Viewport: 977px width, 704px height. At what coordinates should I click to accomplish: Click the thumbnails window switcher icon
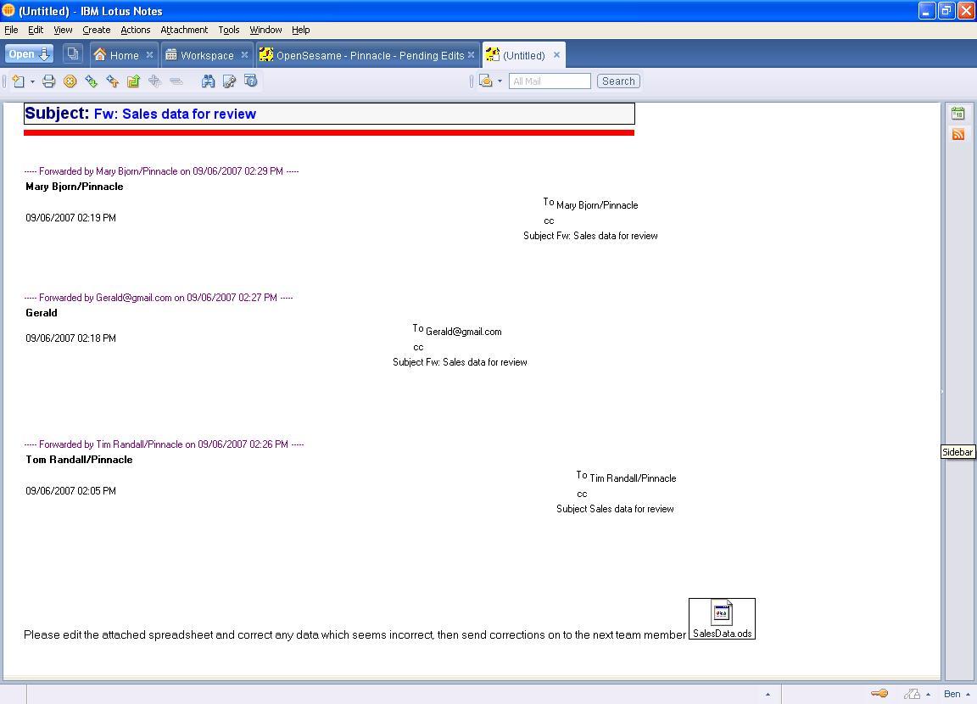[x=73, y=54]
